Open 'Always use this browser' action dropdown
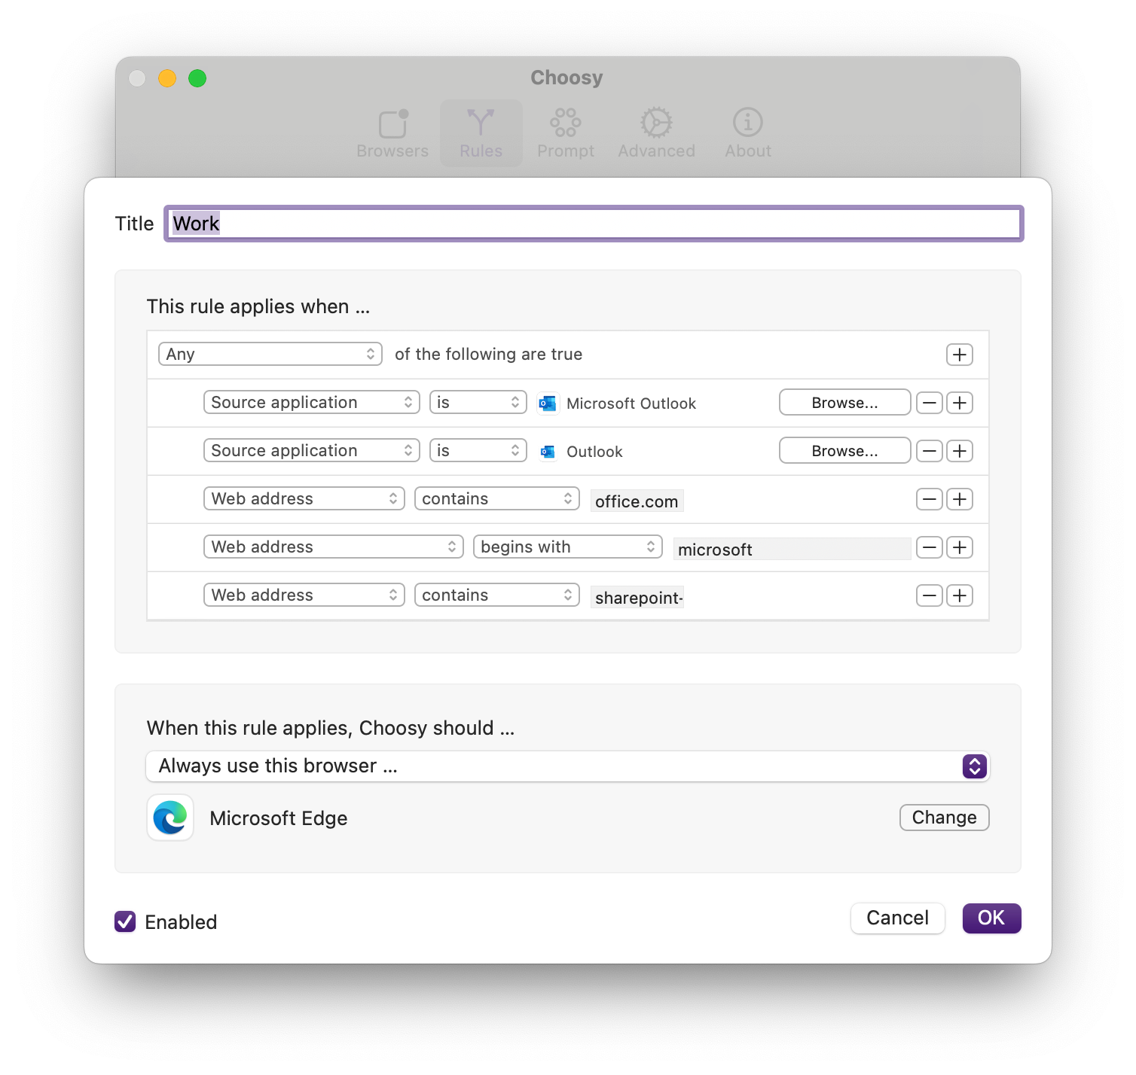1136x1075 pixels. click(567, 766)
